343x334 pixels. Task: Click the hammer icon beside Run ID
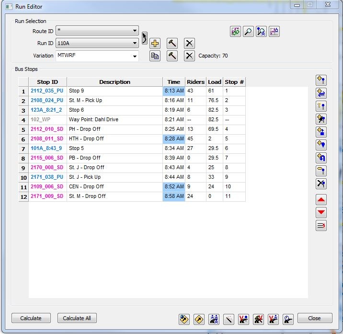[x=172, y=43]
